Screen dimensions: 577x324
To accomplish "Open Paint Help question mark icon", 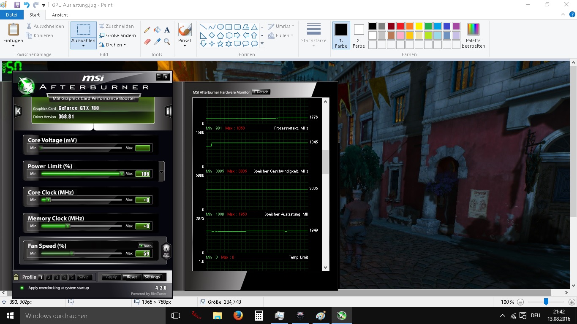I will (x=572, y=15).
